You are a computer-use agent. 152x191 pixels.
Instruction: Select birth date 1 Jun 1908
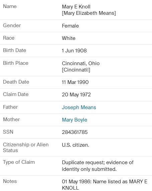tap(74, 51)
